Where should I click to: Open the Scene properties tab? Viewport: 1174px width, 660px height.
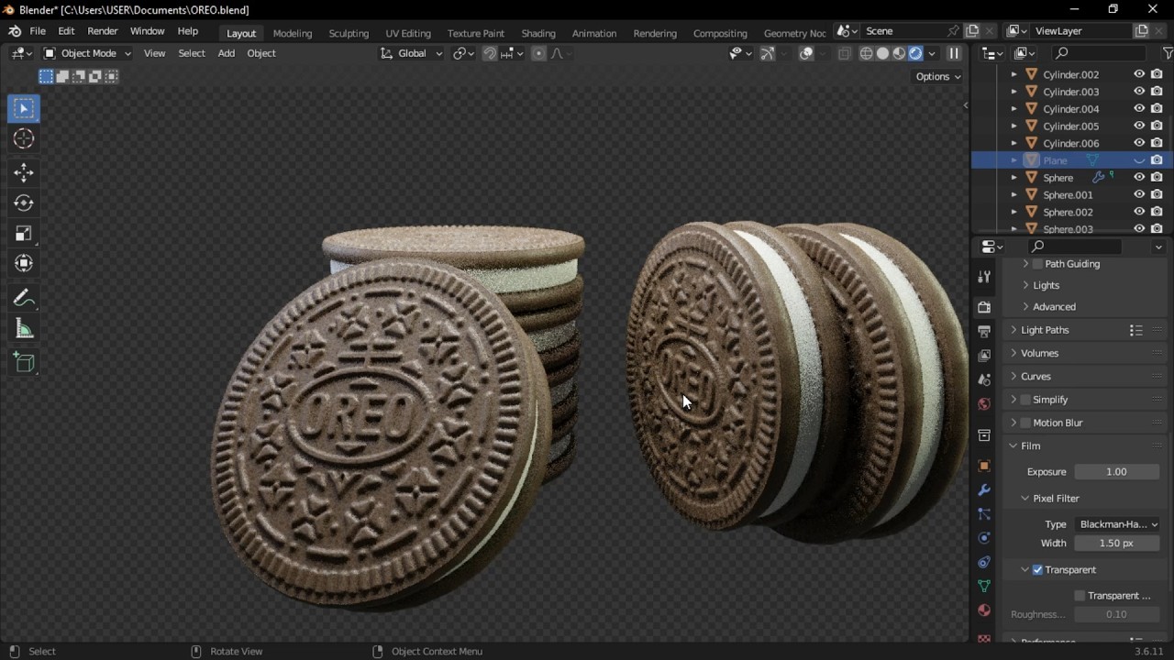point(984,379)
